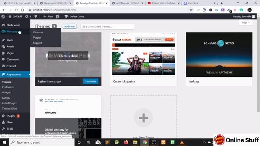Image resolution: width=260 pixels, height=146 pixels.
Task: Open Firefox from the taskbar
Action: pos(126,142)
